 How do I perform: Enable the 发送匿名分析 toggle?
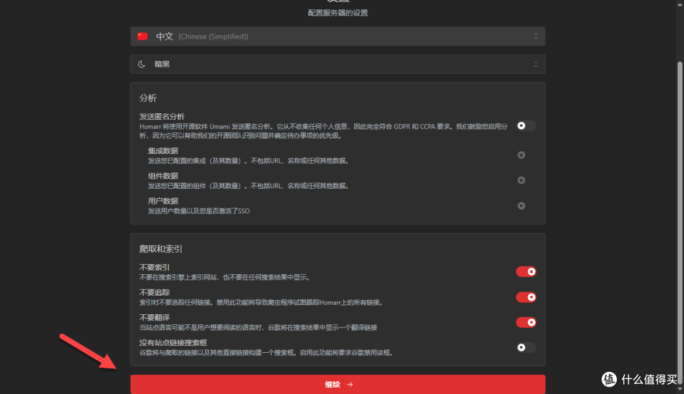point(526,125)
